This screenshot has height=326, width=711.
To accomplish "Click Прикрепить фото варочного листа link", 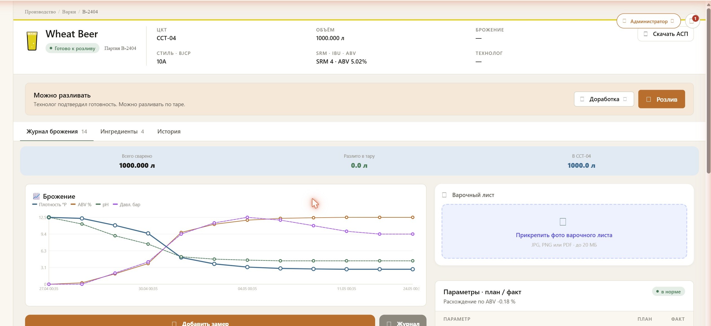I will (564, 235).
